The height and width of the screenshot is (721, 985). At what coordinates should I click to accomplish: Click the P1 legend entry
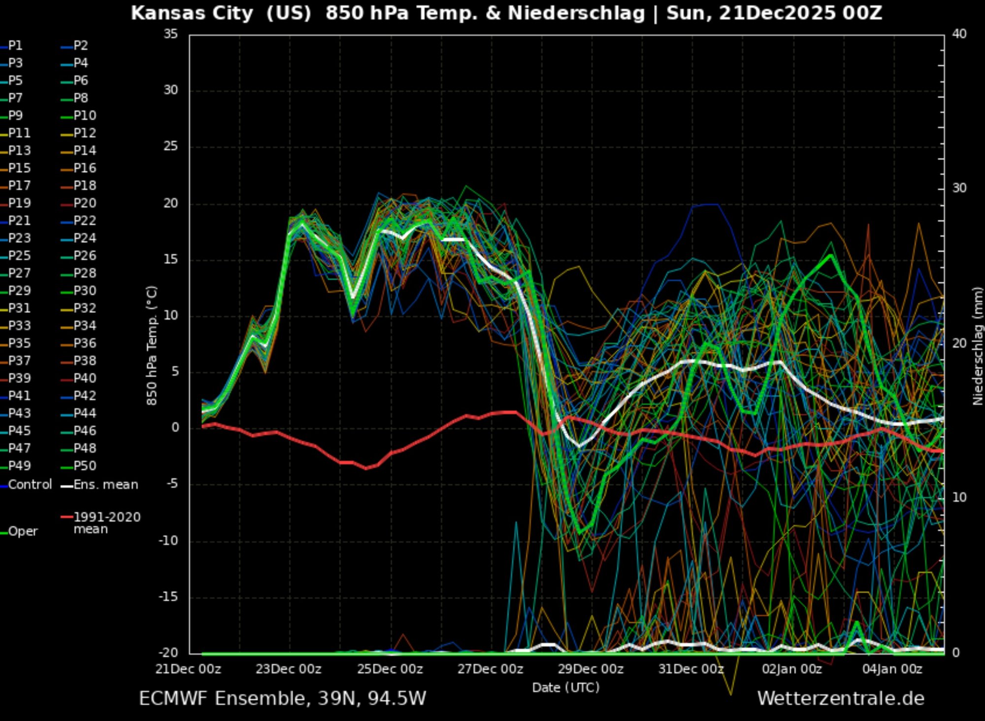coord(15,46)
